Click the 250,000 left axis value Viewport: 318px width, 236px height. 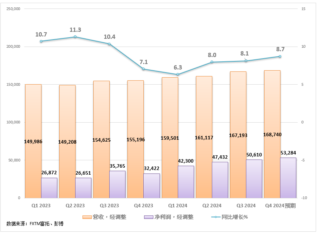coord(13,9)
